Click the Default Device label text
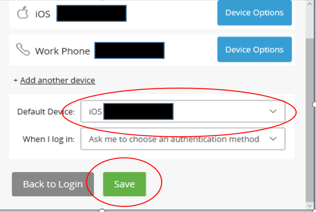Image resolution: width=316 pixels, height=212 pixels. (x=46, y=112)
